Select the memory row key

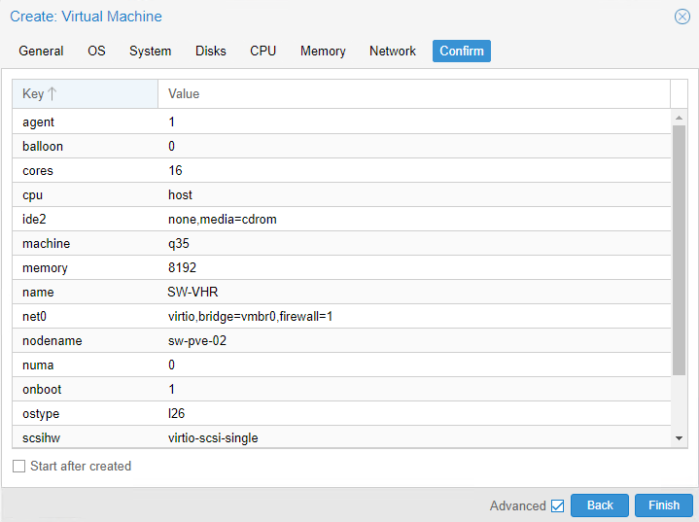45,268
